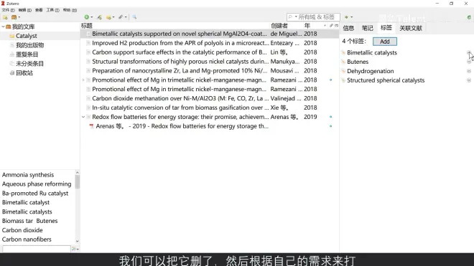Viewport: 474px width, 266px height.
Task: Open the column picker icon
Action: tap(336, 26)
